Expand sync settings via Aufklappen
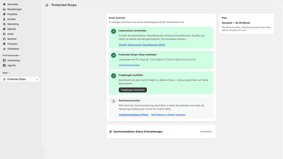Screen dimensions: 283x159 (x=206, y=132)
